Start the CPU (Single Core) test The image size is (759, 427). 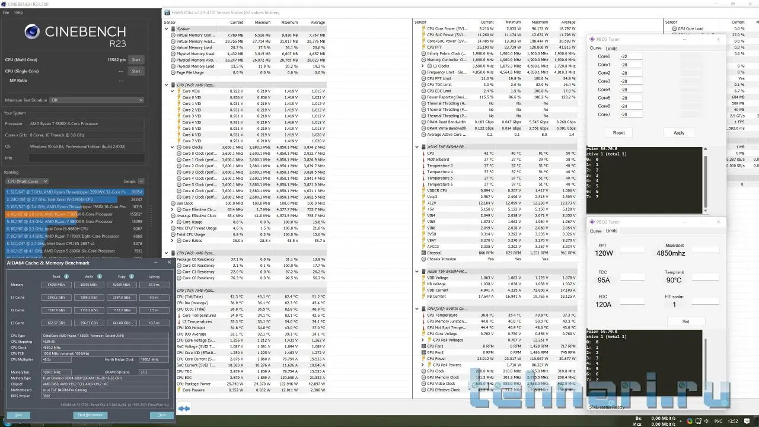tap(136, 71)
